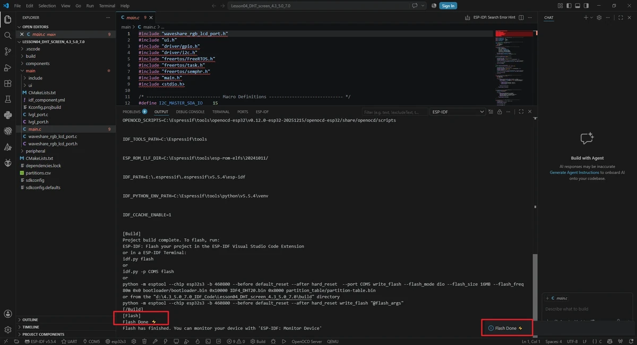Open the Extensions view
This screenshot has width=637, height=345.
click(x=7, y=83)
